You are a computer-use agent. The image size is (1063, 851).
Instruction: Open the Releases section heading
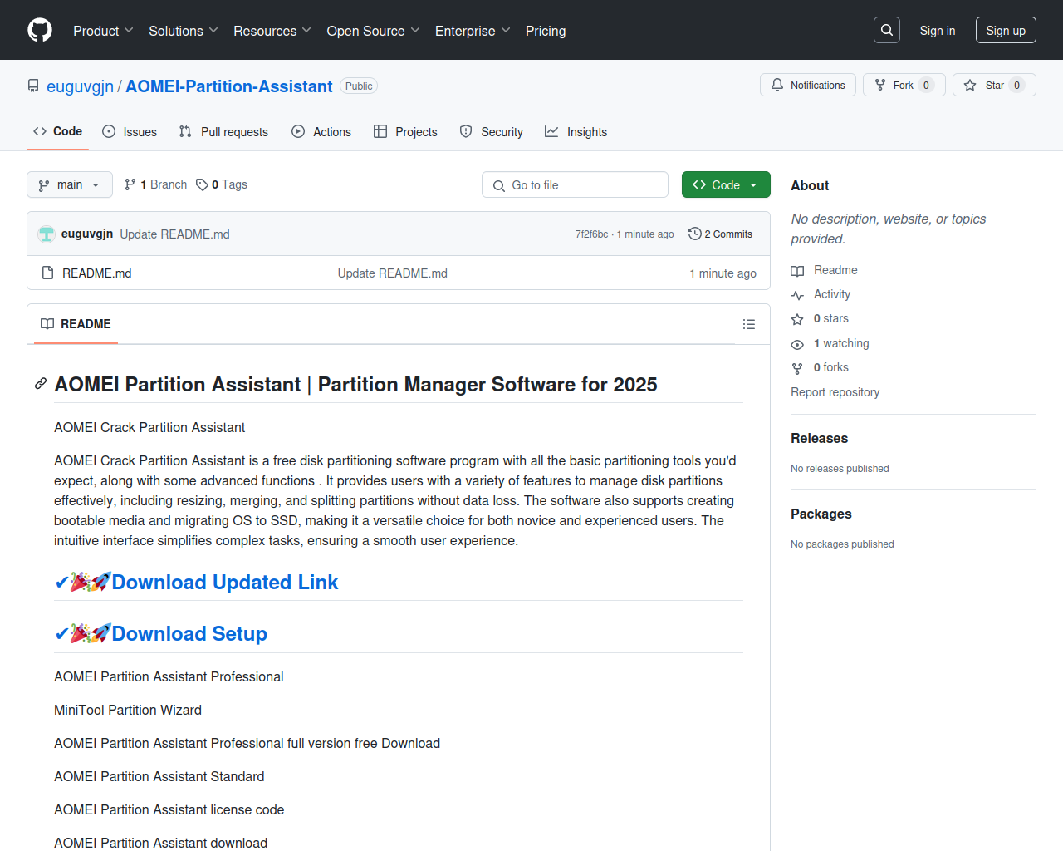point(819,438)
